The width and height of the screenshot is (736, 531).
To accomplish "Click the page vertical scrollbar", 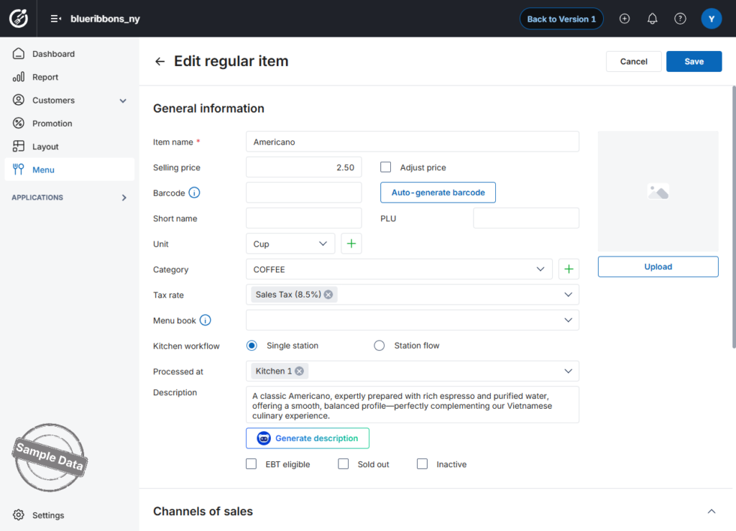I will coord(734,217).
